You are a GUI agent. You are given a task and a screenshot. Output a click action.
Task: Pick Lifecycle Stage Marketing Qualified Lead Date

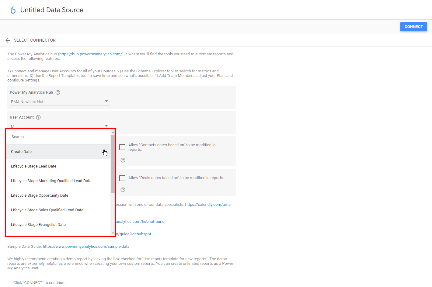[x=51, y=181]
